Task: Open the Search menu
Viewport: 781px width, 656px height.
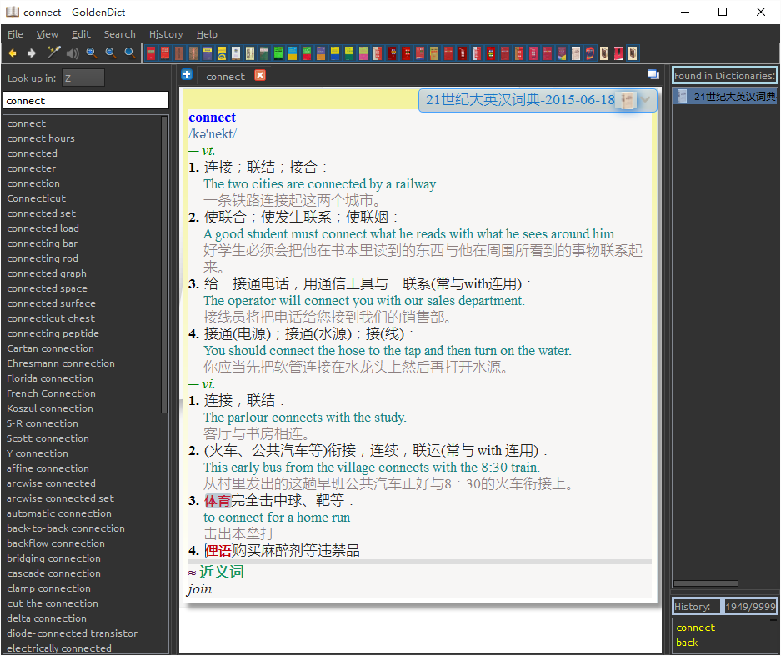Action: click(119, 34)
